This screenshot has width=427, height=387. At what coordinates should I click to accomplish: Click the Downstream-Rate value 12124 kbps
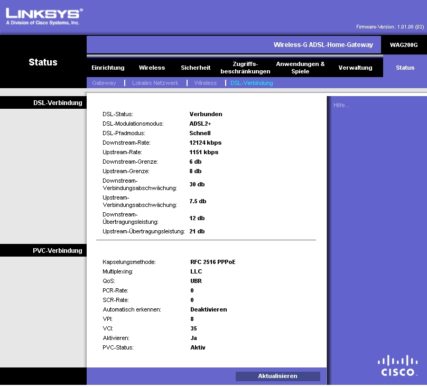click(206, 143)
